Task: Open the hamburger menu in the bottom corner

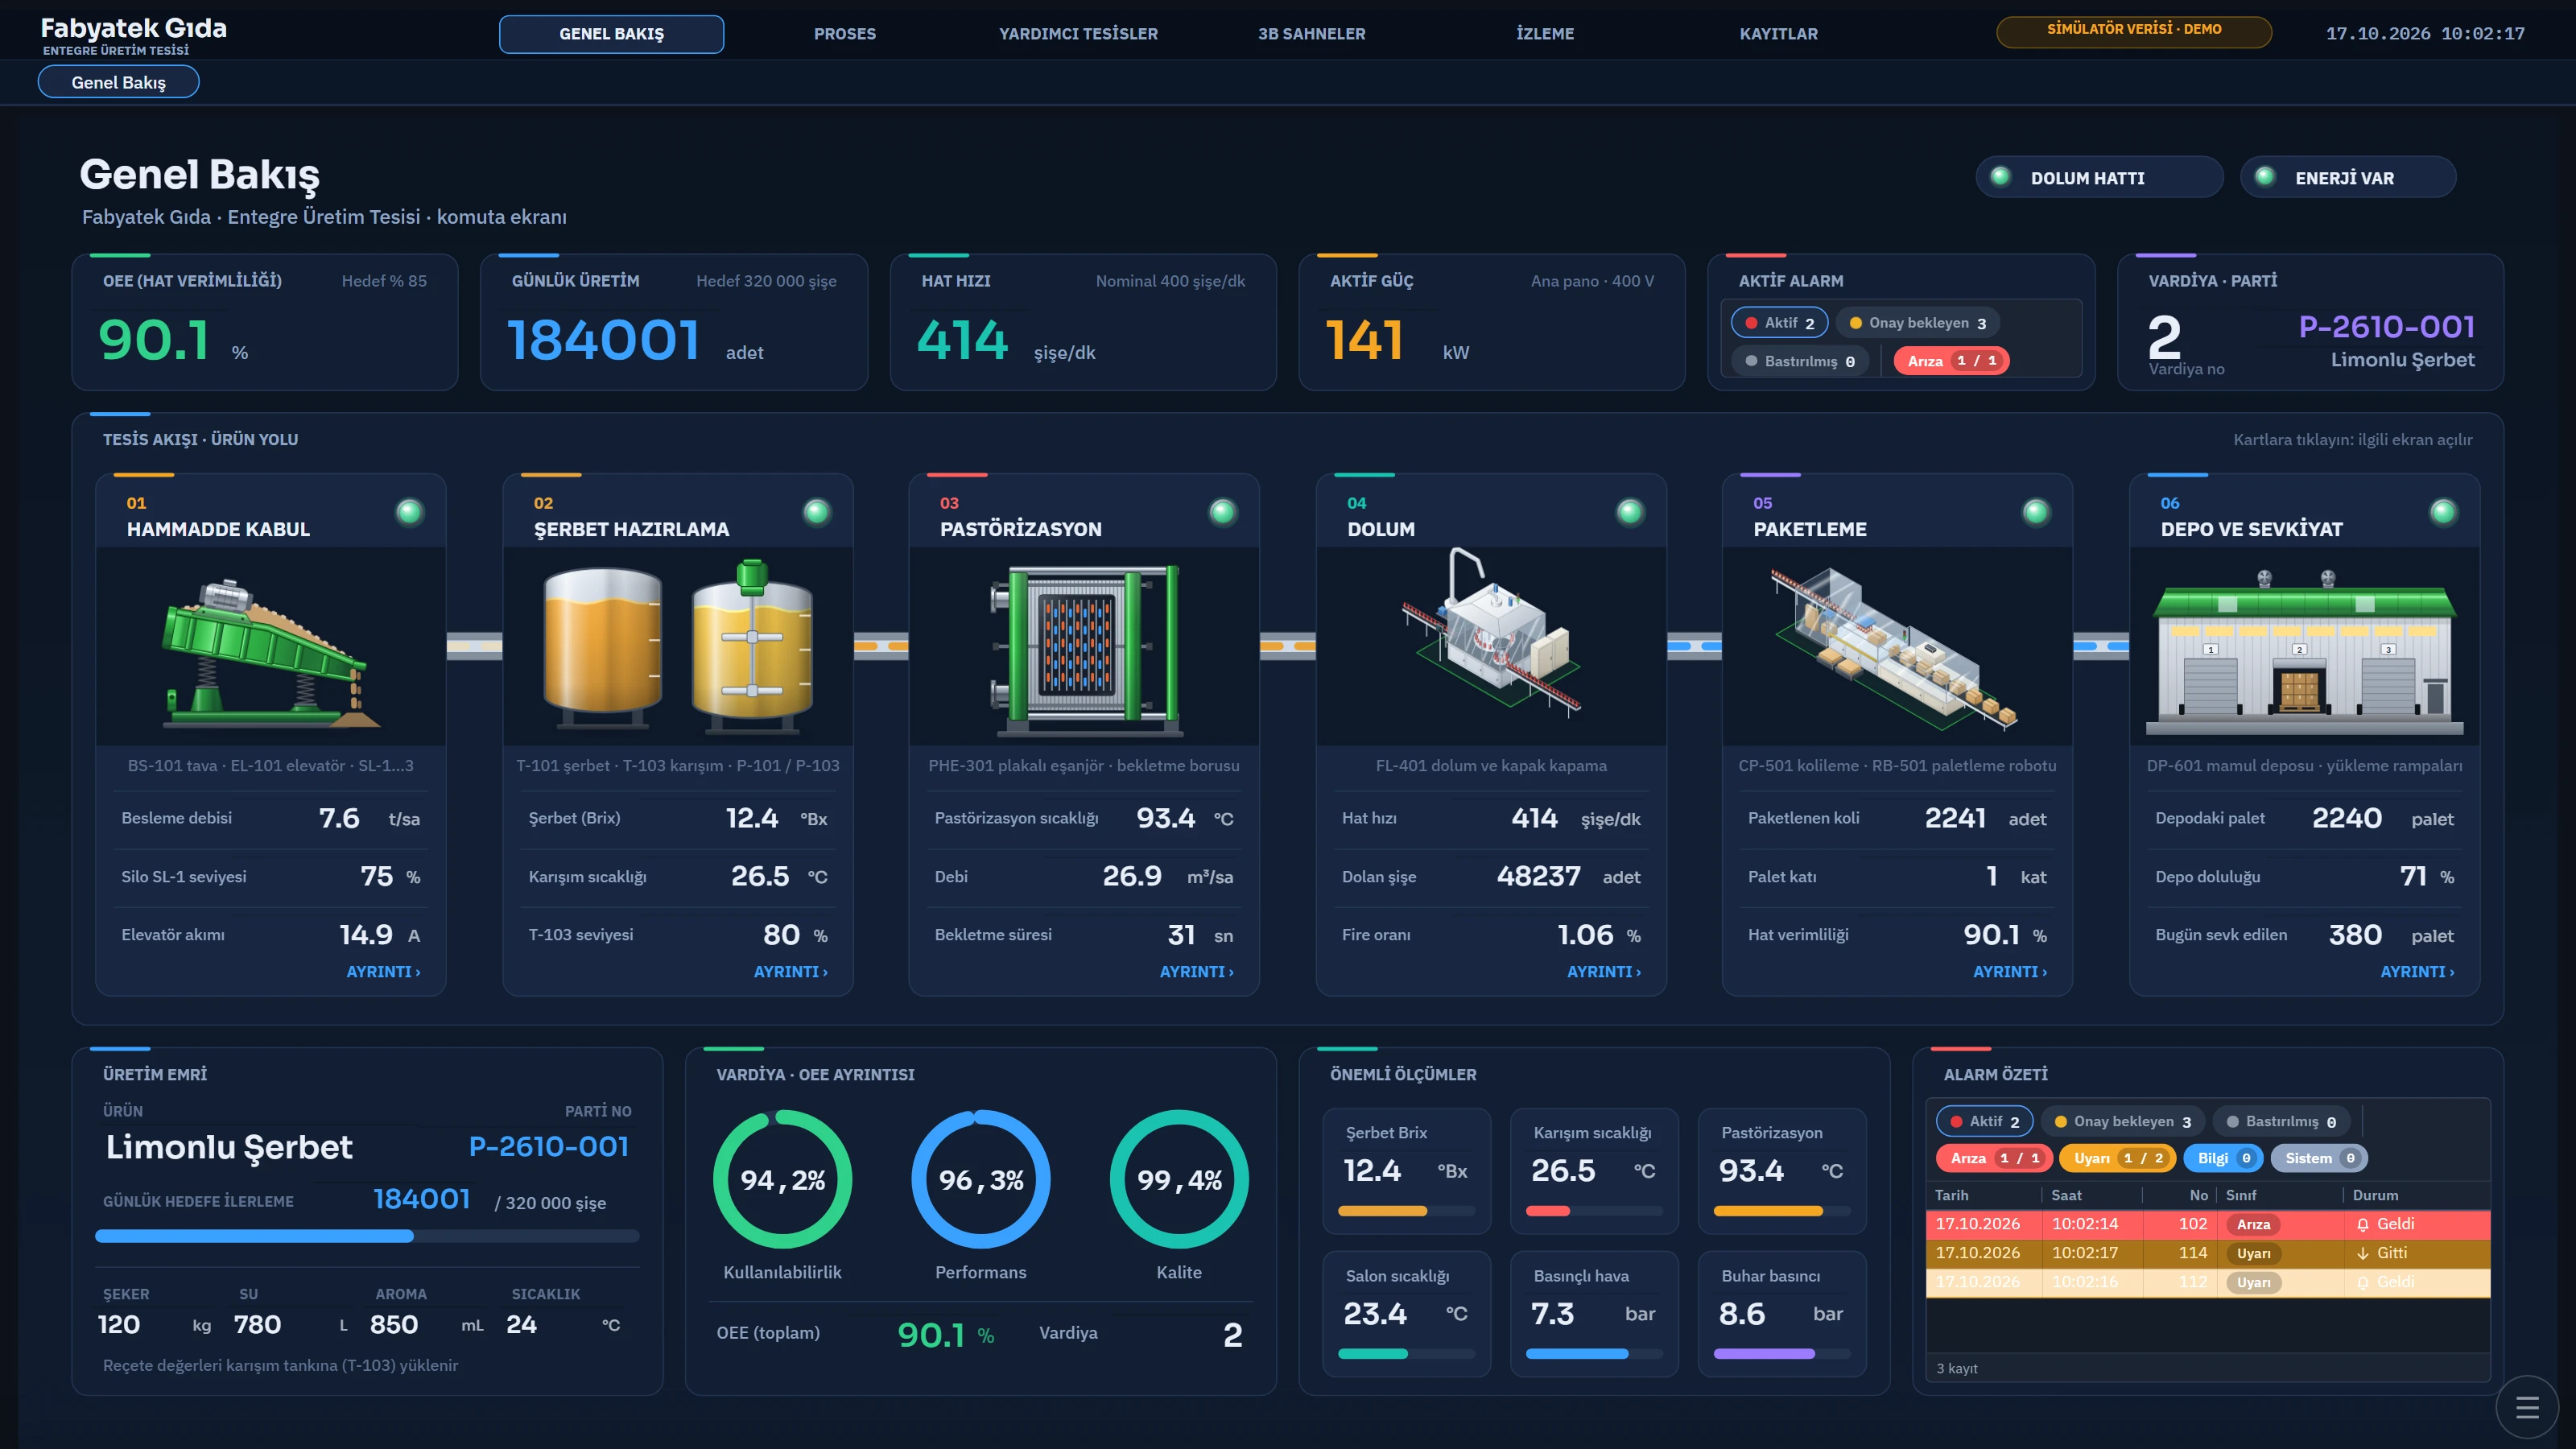Action: click(x=2527, y=1407)
